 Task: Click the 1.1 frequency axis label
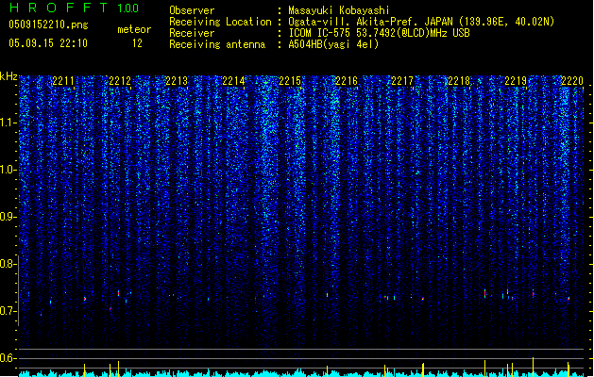tap(8, 123)
